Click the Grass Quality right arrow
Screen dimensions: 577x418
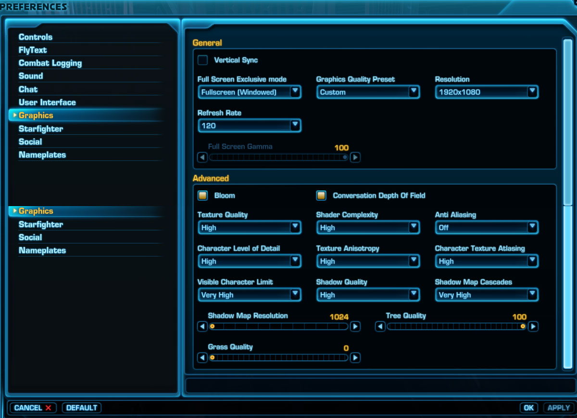point(355,357)
